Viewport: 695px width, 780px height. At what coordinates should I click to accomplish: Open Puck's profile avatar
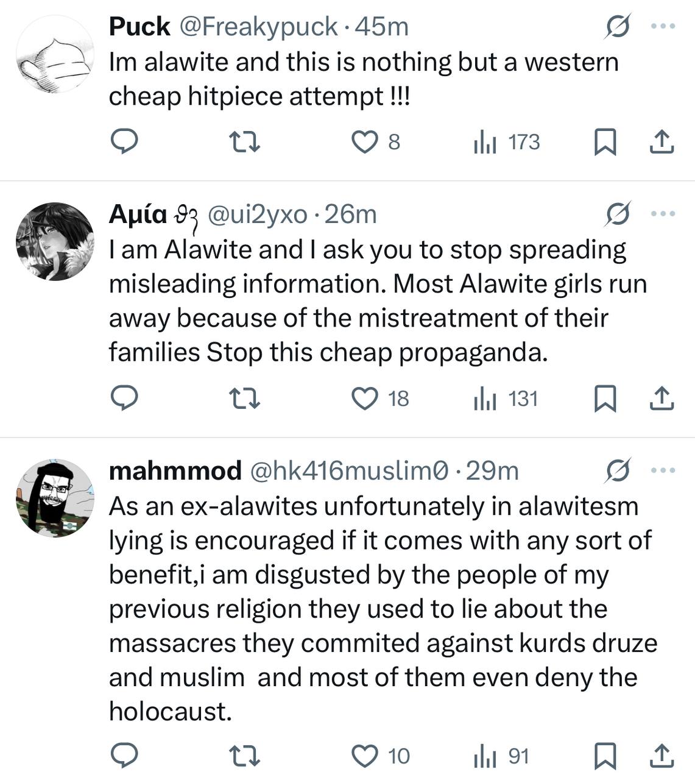pyautogui.click(x=55, y=55)
